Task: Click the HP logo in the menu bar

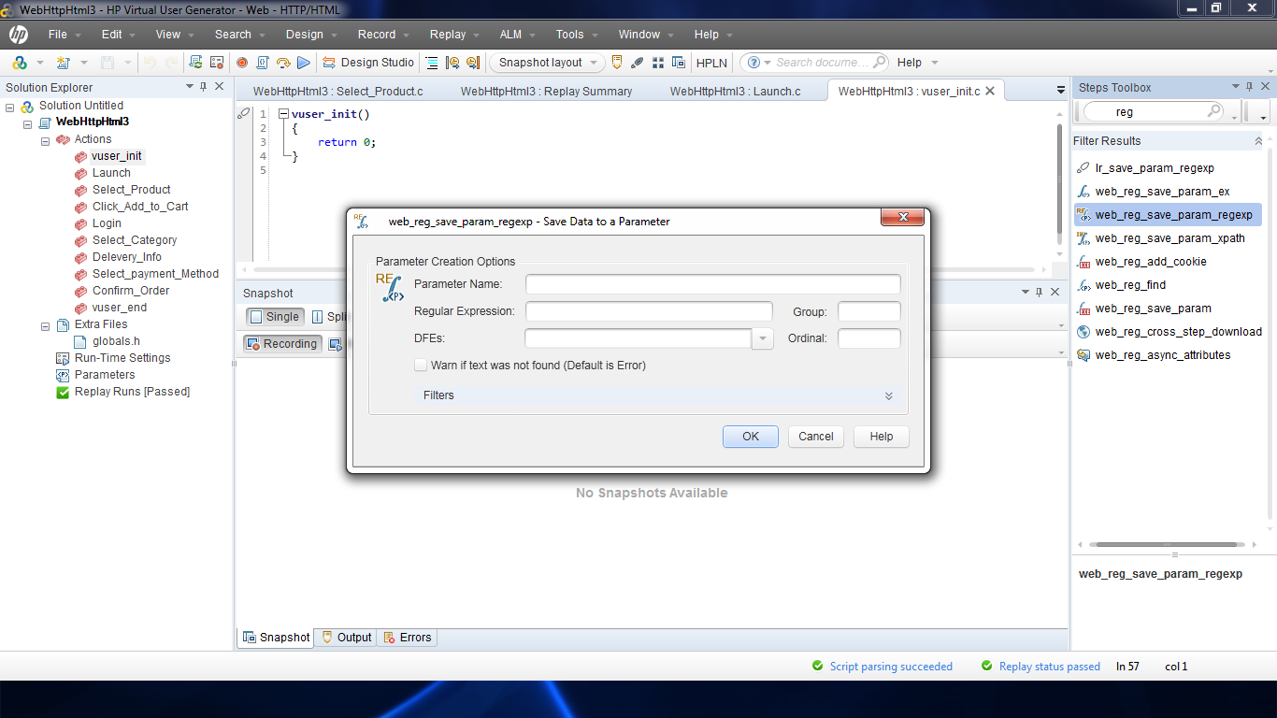Action: point(19,35)
